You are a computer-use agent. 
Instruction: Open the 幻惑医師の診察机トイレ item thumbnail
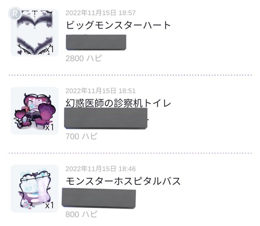35,111
